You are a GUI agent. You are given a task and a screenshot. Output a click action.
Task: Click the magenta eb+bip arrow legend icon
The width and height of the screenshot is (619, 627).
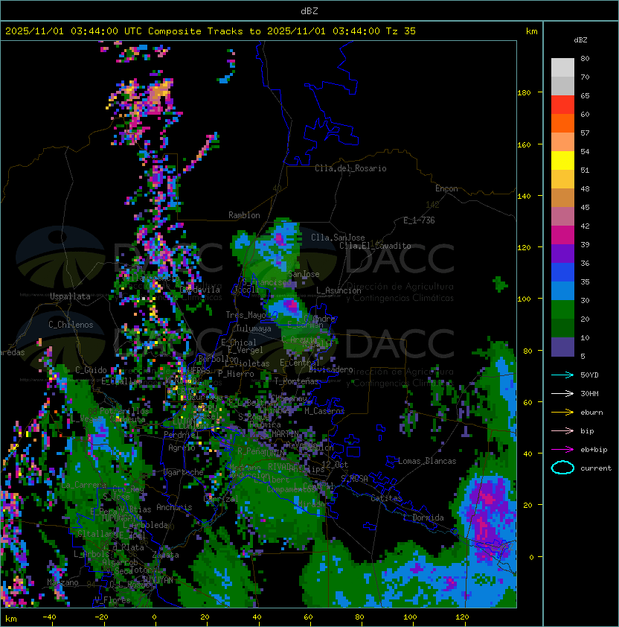[x=562, y=450]
